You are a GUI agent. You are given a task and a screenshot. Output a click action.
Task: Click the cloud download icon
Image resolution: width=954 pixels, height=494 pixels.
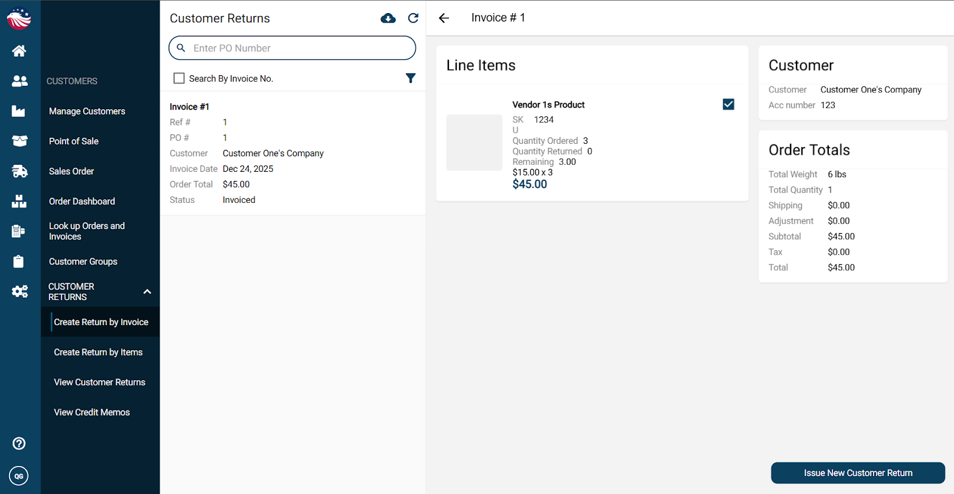[x=388, y=18]
